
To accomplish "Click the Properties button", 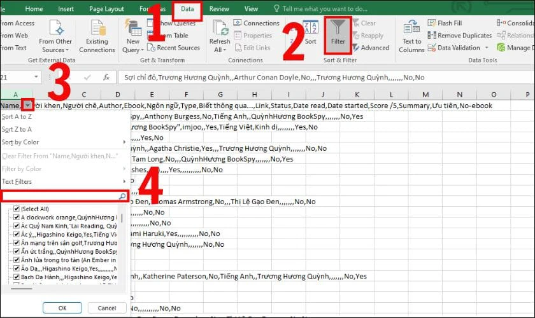I will tap(253, 36).
